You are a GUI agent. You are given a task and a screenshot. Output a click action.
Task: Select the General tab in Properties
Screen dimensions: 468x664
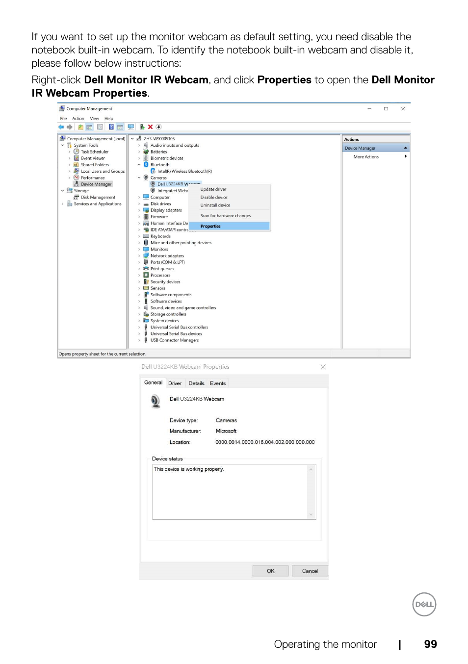153,383
